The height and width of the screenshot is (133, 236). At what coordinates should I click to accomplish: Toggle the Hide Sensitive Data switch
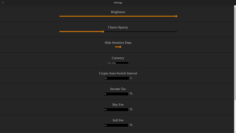click(x=118, y=47)
